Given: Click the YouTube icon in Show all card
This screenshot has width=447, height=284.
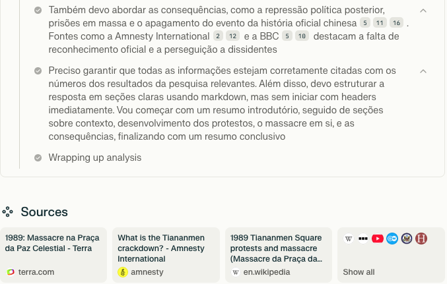Looking at the screenshot, I should click(x=378, y=239).
